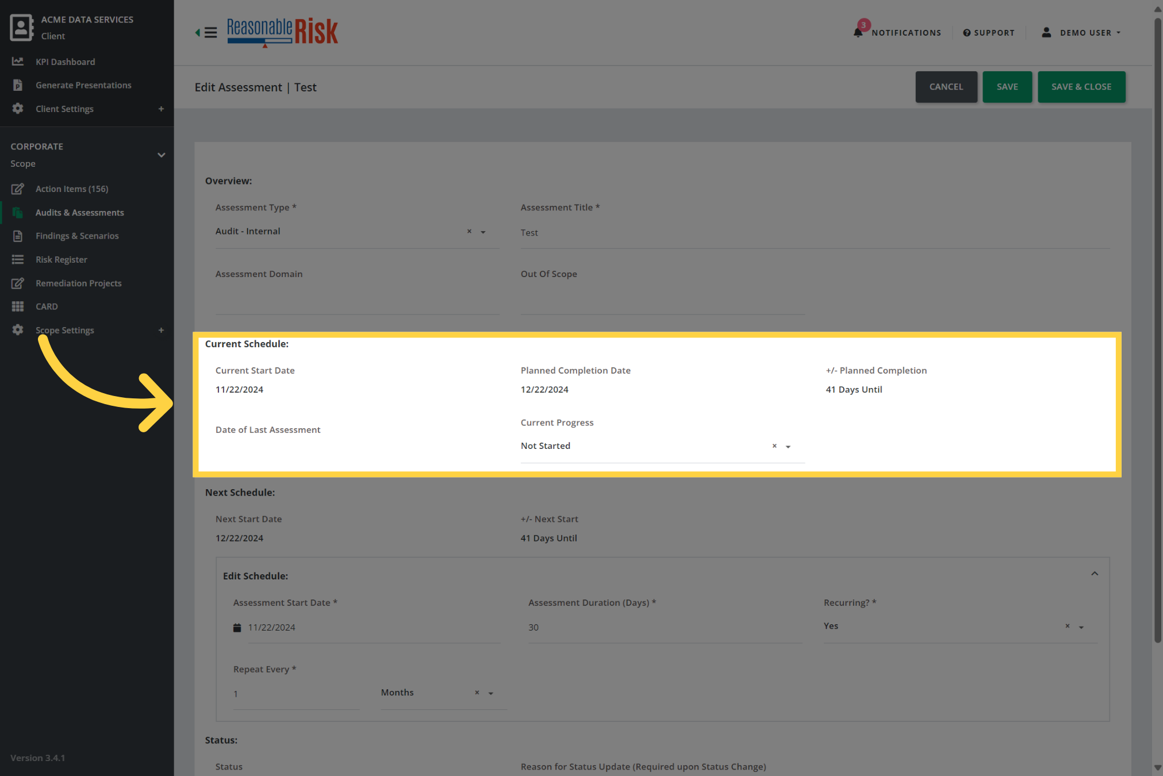
Task: Collapse the Edit Schedule panel
Action: [x=1095, y=574]
